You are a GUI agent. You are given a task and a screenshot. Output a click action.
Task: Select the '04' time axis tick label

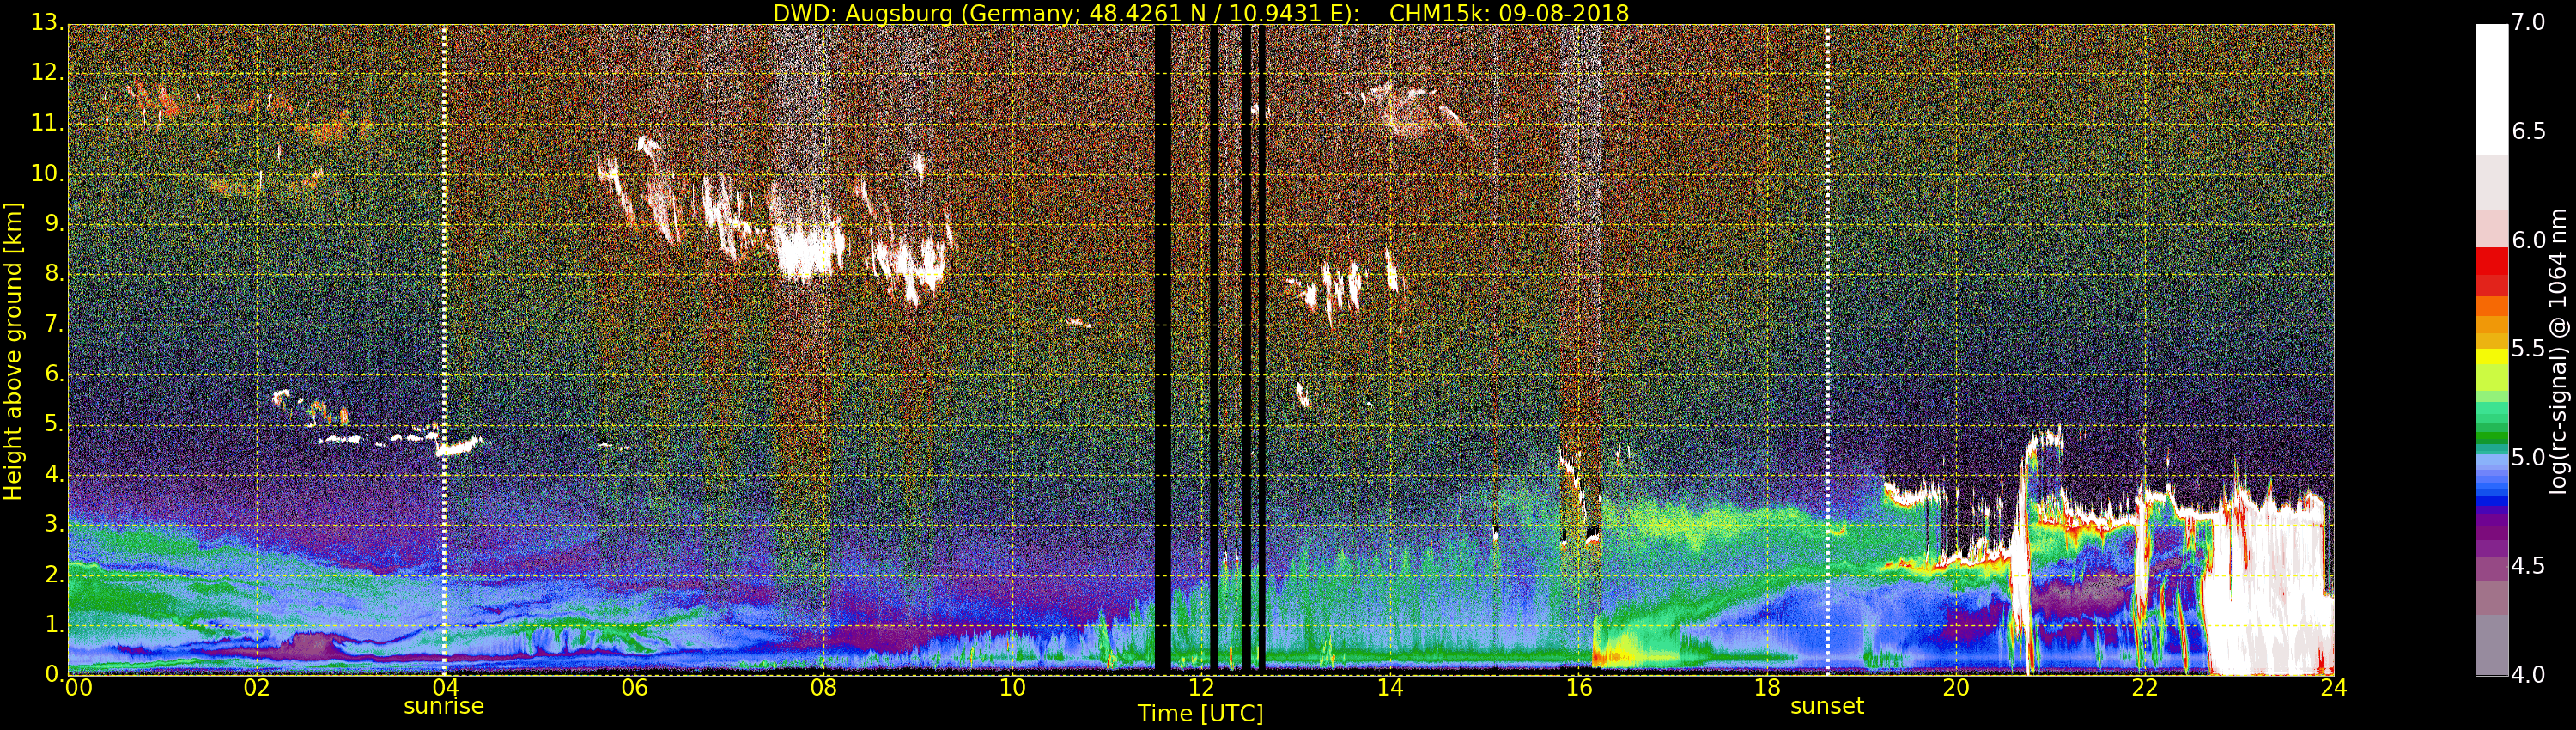coord(445,688)
